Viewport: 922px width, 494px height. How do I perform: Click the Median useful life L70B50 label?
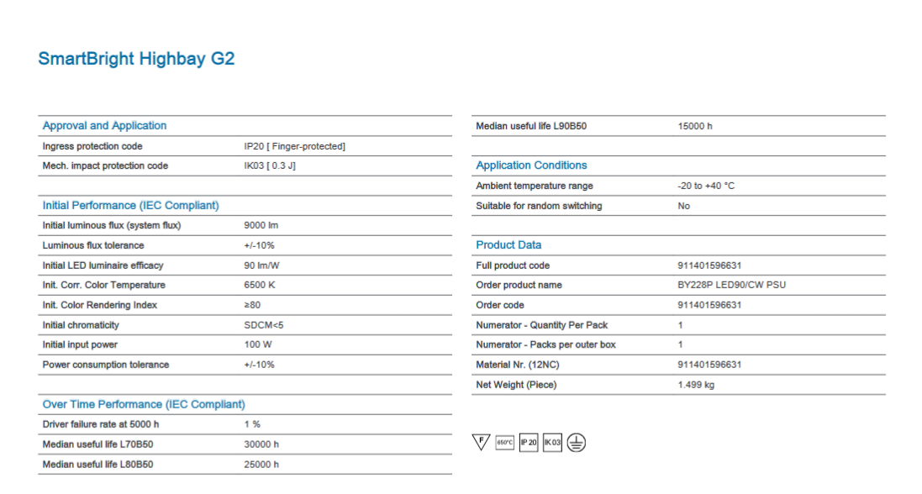point(97,444)
